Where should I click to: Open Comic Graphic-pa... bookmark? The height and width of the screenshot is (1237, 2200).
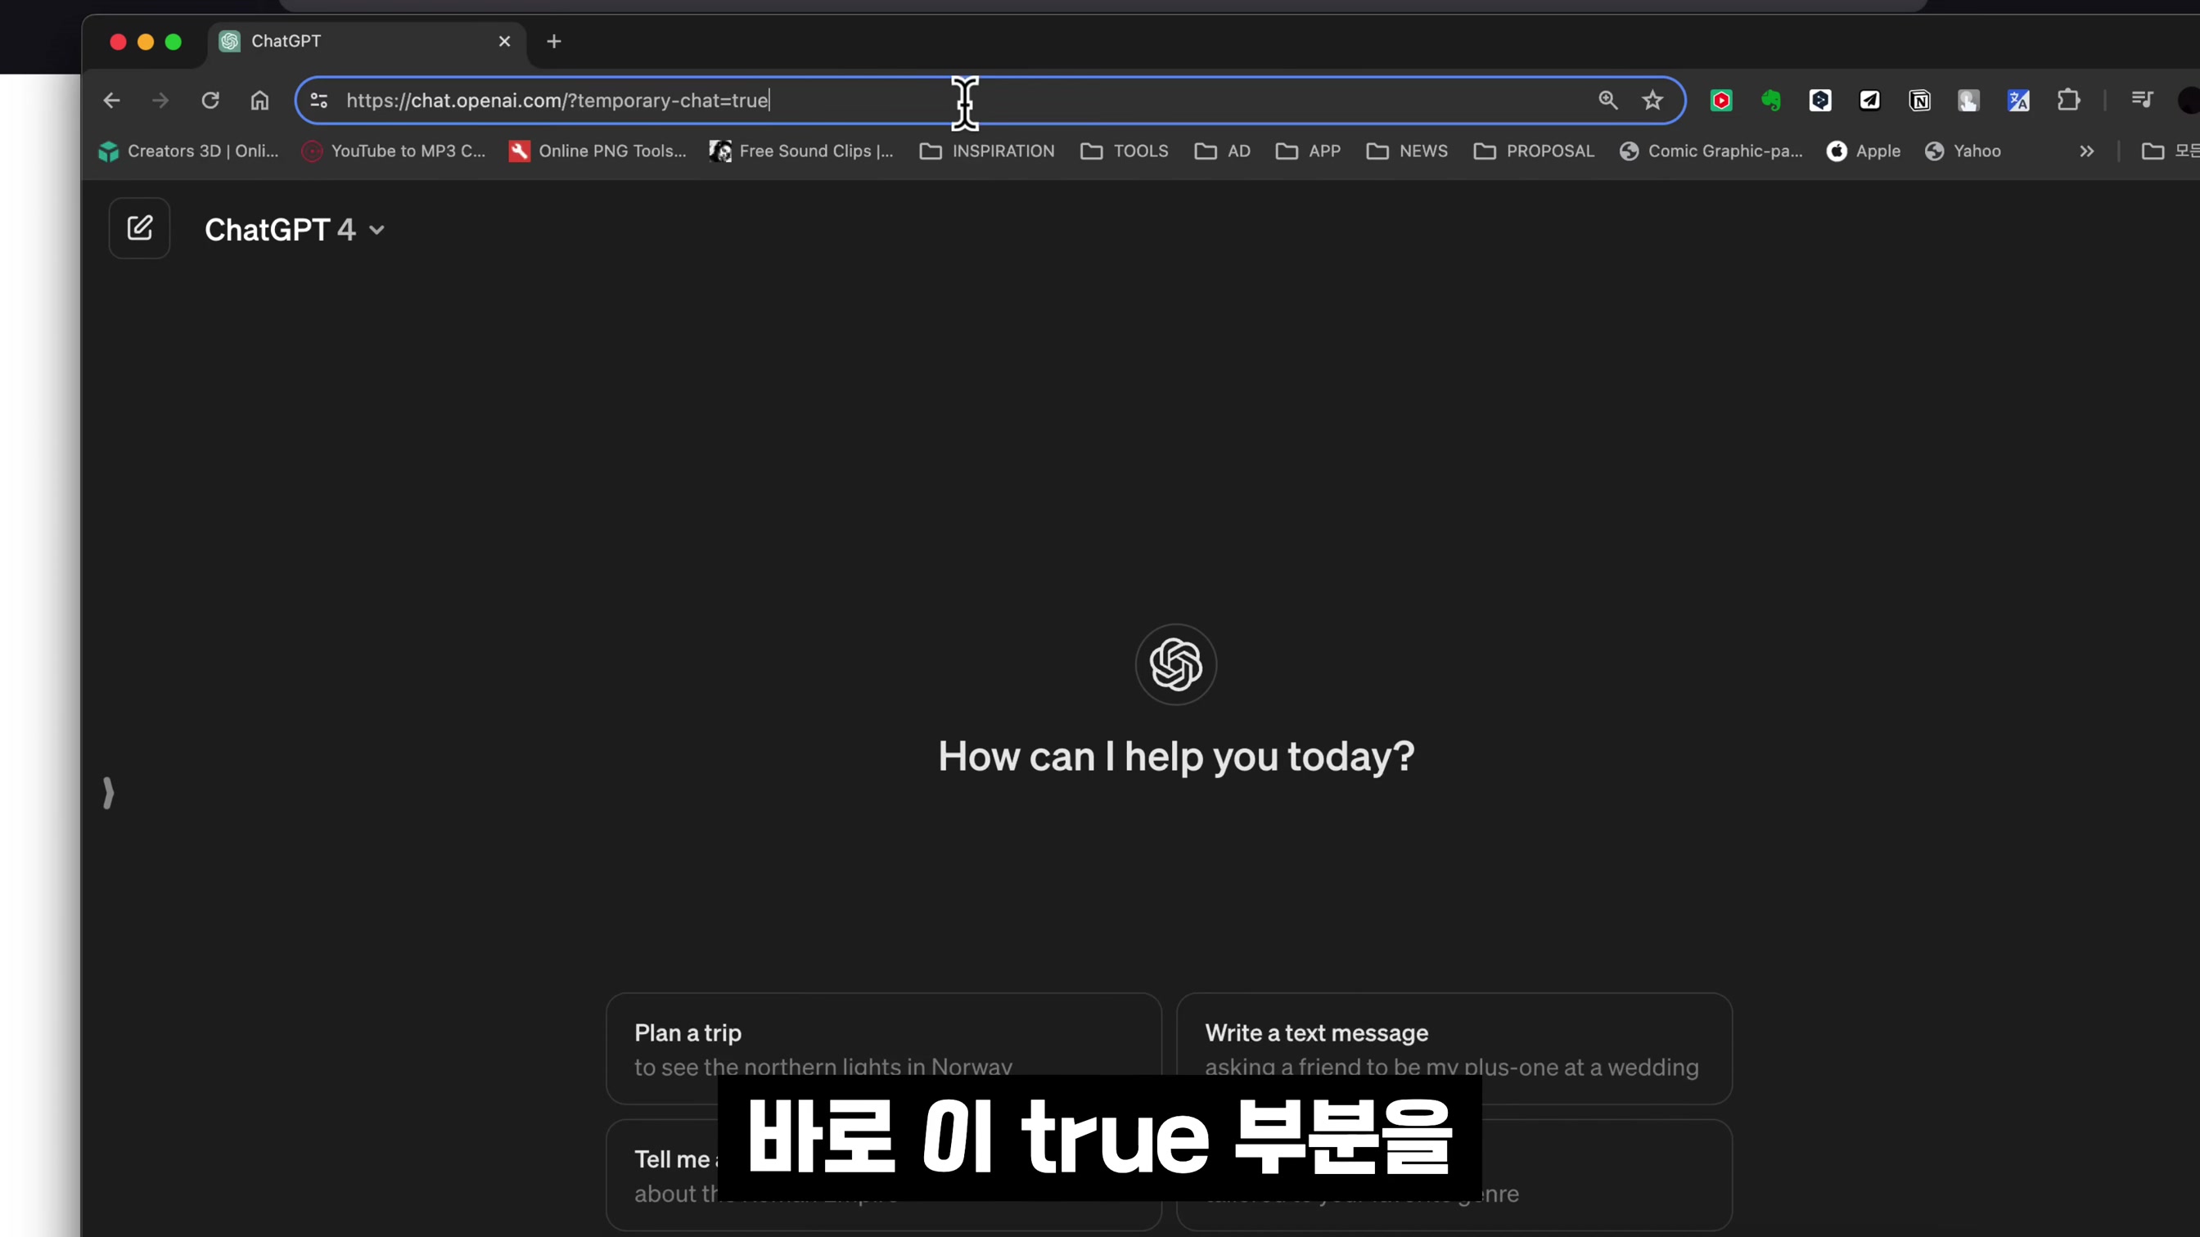(1711, 151)
